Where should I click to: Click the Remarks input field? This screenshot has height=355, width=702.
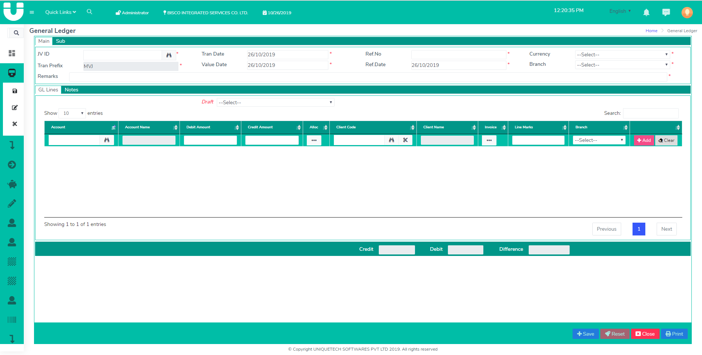pyautogui.click(x=367, y=76)
